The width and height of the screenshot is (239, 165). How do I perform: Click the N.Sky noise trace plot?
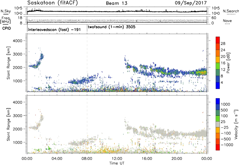(x=117, y=11)
